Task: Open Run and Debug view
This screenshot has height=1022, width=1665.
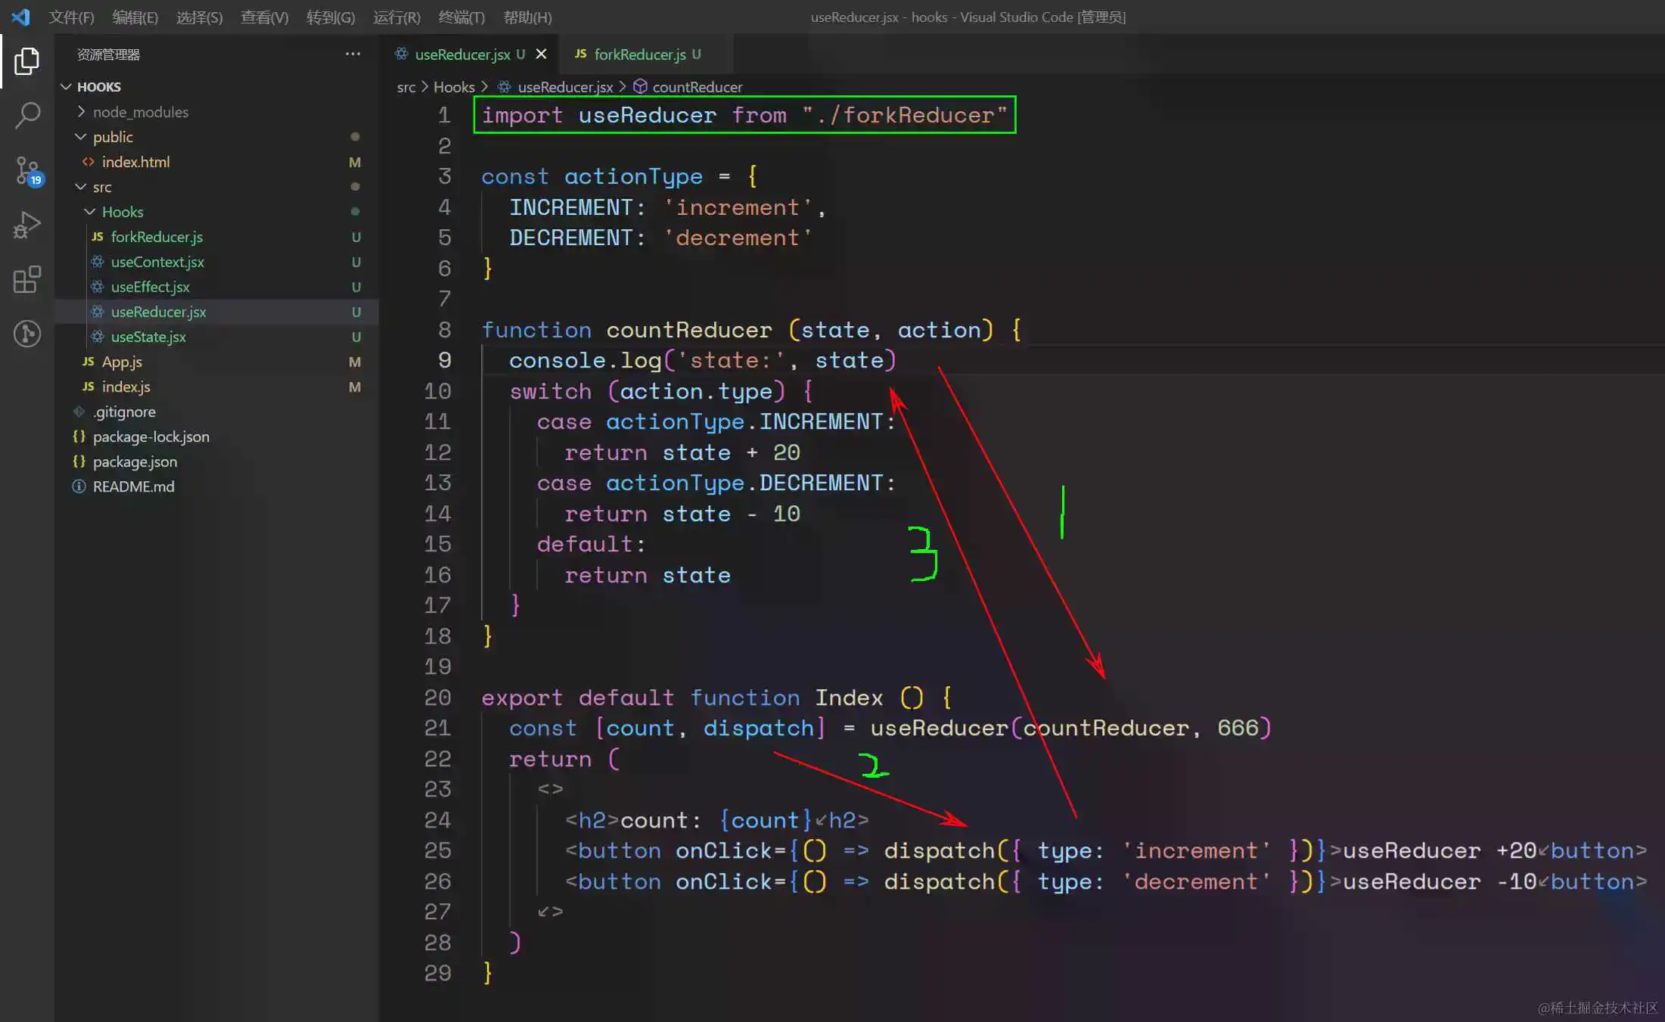Action: [x=27, y=225]
